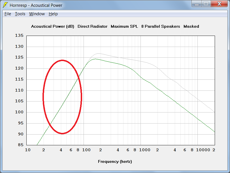This screenshot has height=173, width=230.
Task: Click the 85 dB axis value
Action: pyautogui.click(x=21, y=145)
